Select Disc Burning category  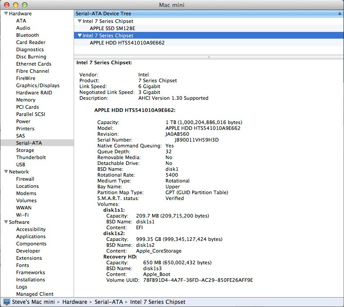point(31,57)
